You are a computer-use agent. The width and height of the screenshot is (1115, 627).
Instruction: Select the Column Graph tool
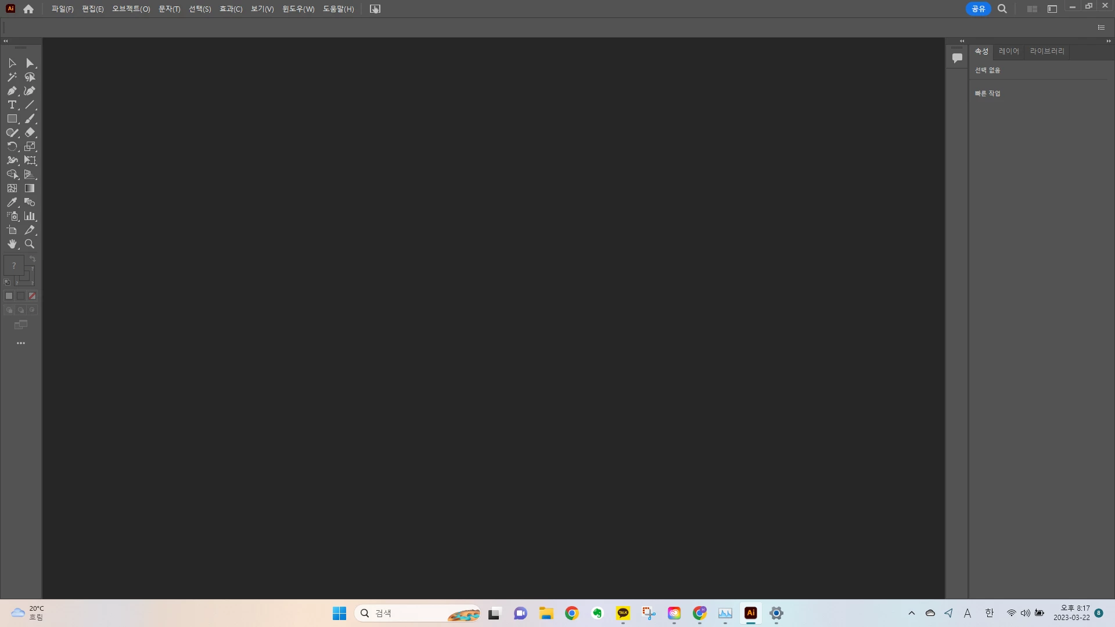pos(30,216)
